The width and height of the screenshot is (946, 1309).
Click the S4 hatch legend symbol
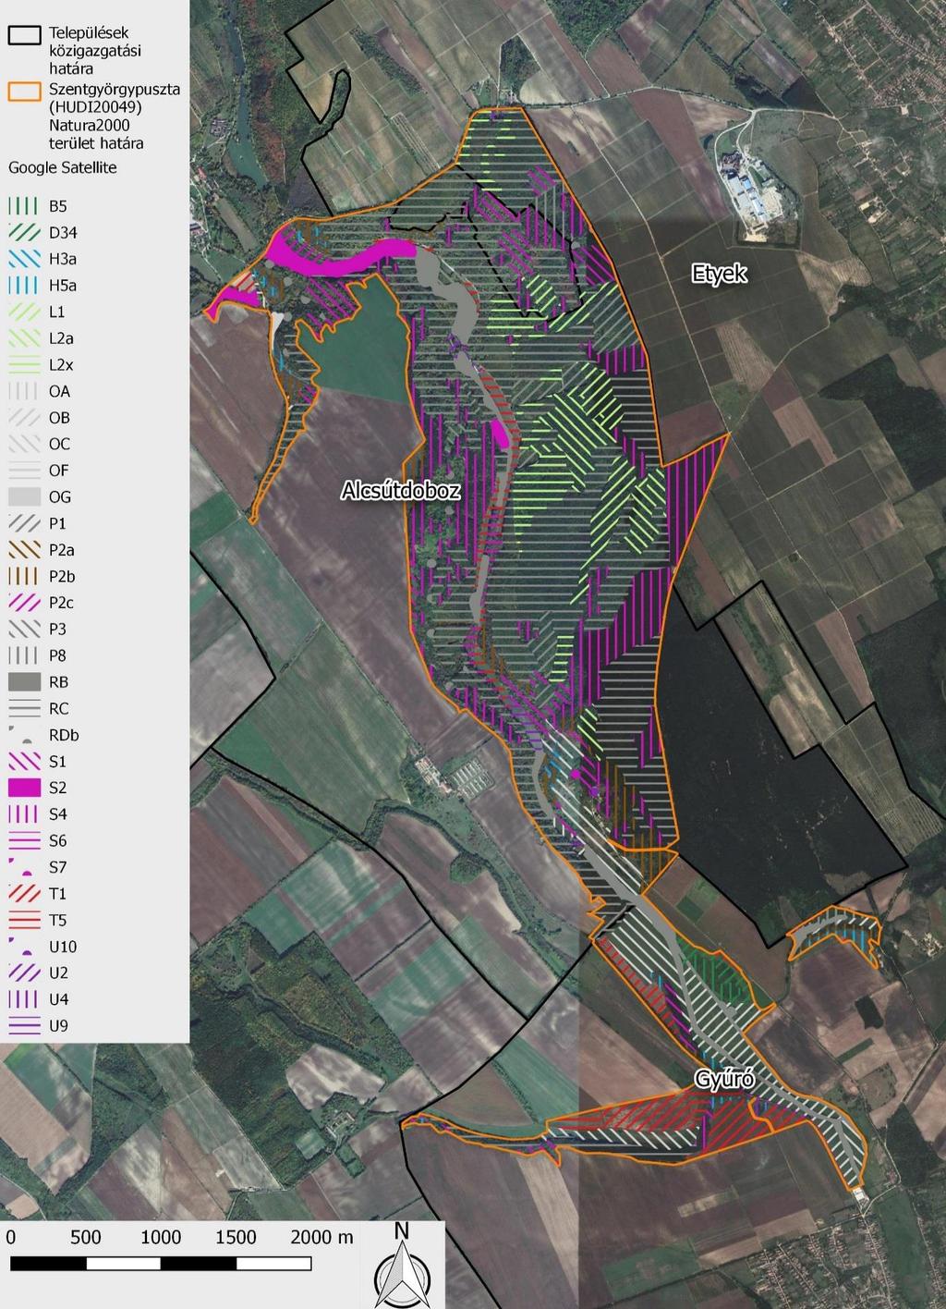click(x=24, y=814)
